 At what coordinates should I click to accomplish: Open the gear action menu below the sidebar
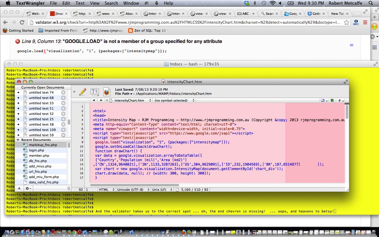tap(28, 188)
